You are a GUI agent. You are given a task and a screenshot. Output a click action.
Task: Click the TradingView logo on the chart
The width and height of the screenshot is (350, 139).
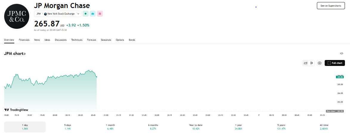(16, 110)
